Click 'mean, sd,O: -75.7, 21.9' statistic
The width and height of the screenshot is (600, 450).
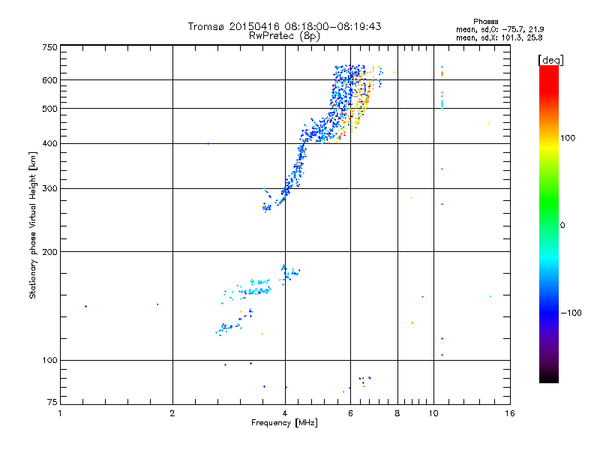click(x=499, y=29)
